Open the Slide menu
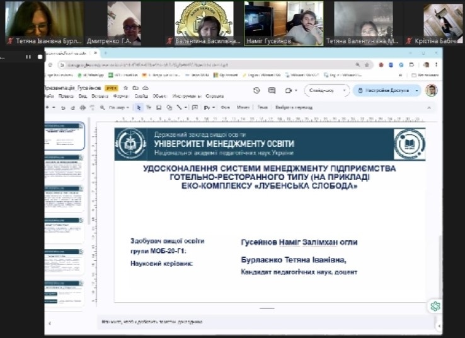Screen dimensions: 465x338 [x=141, y=96]
